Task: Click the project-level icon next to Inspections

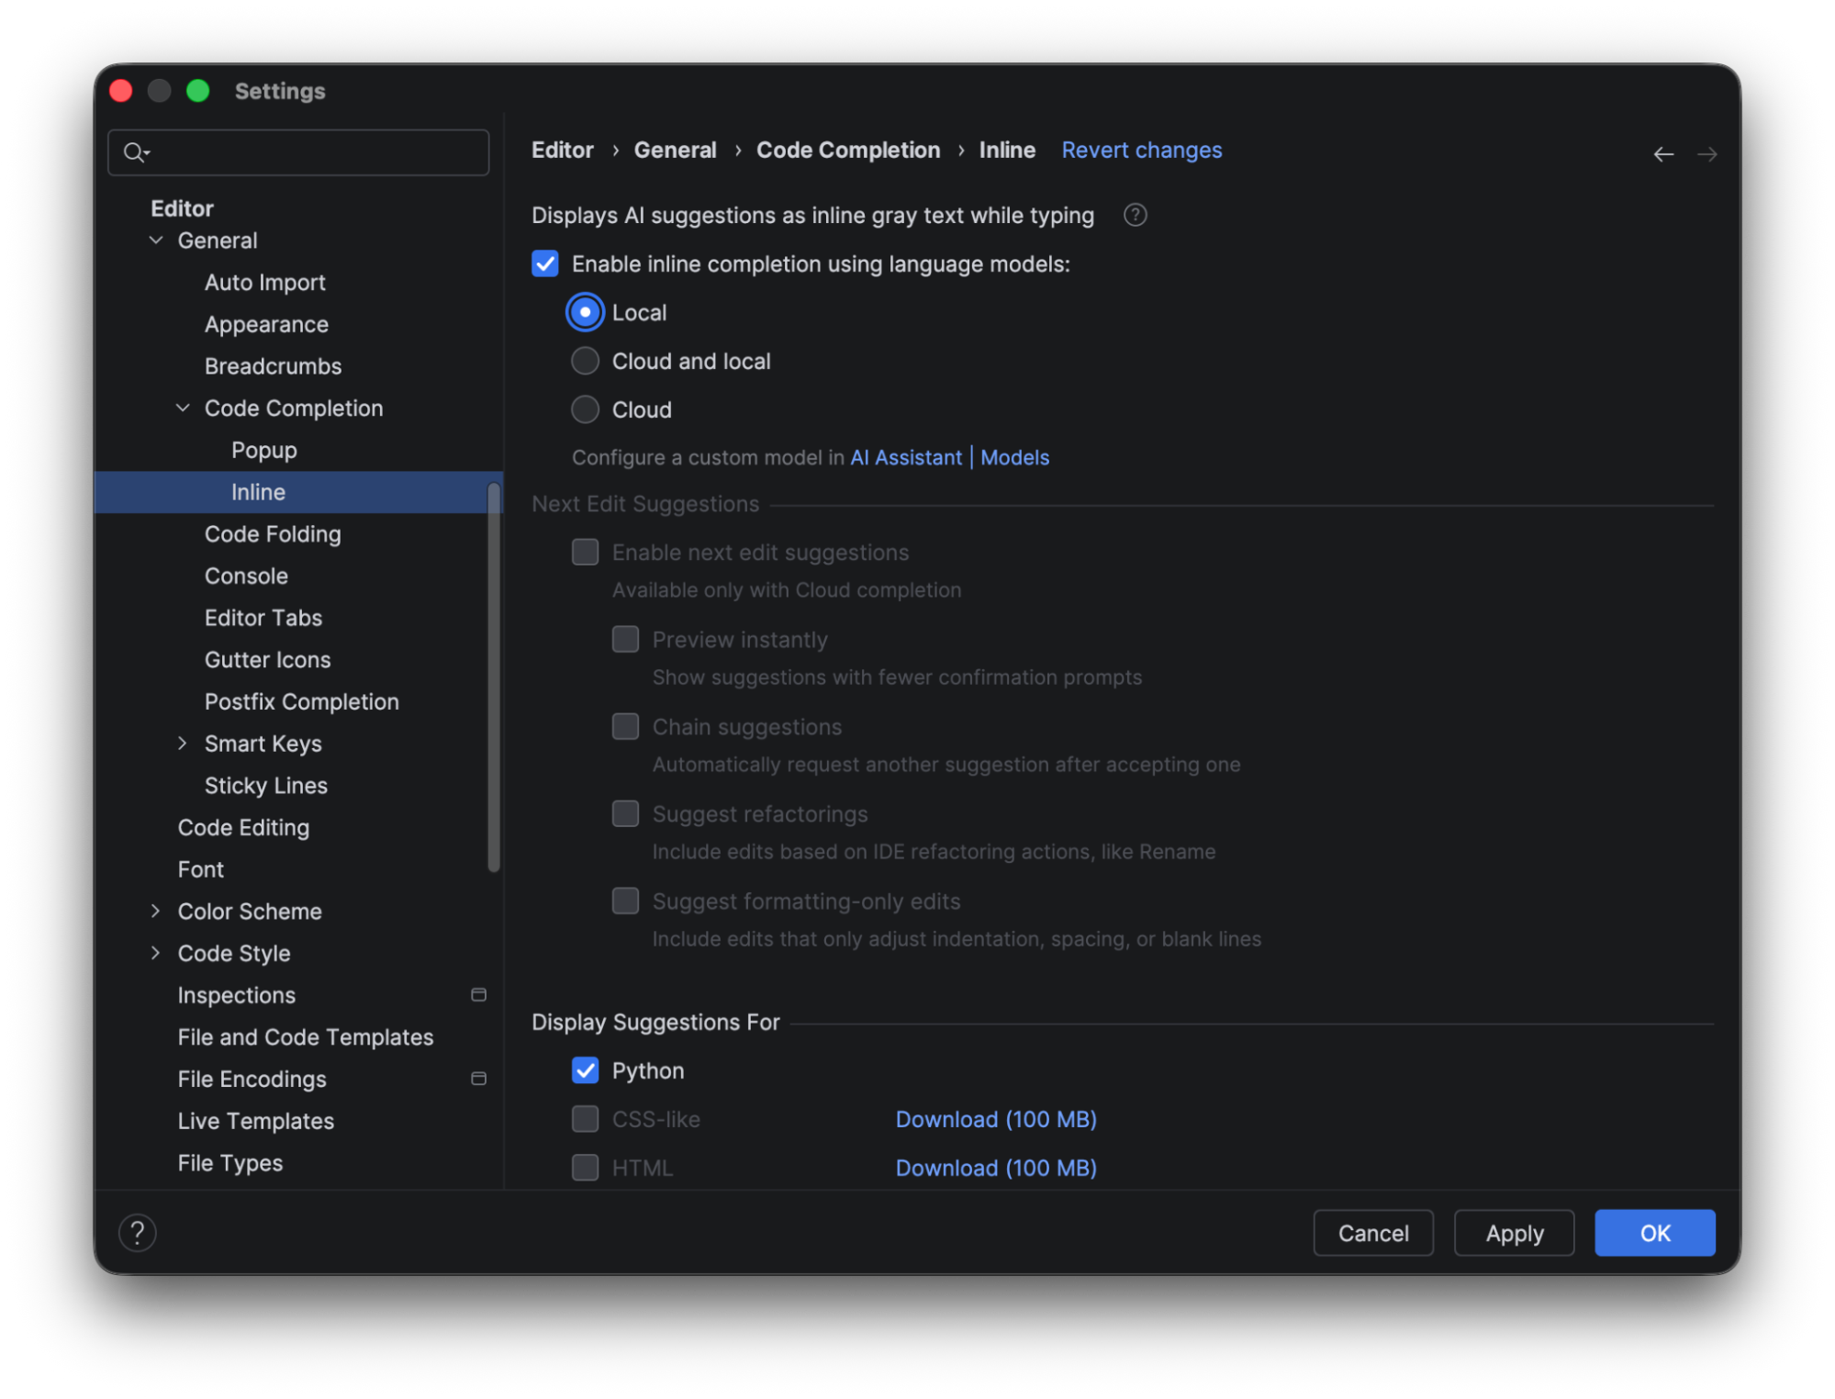Action: (478, 994)
